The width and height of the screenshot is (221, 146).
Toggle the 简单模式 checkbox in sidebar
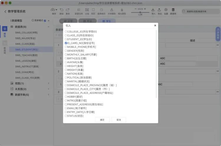coord(45,21)
